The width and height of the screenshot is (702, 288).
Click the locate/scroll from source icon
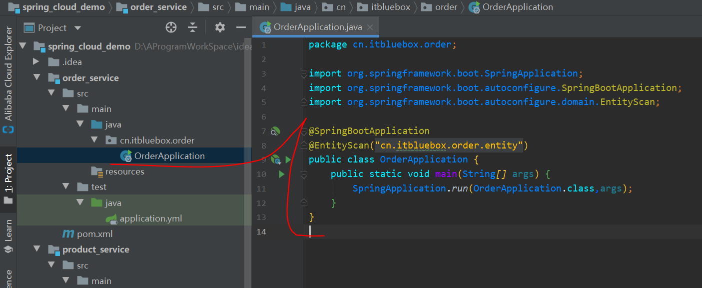pyautogui.click(x=171, y=27)
